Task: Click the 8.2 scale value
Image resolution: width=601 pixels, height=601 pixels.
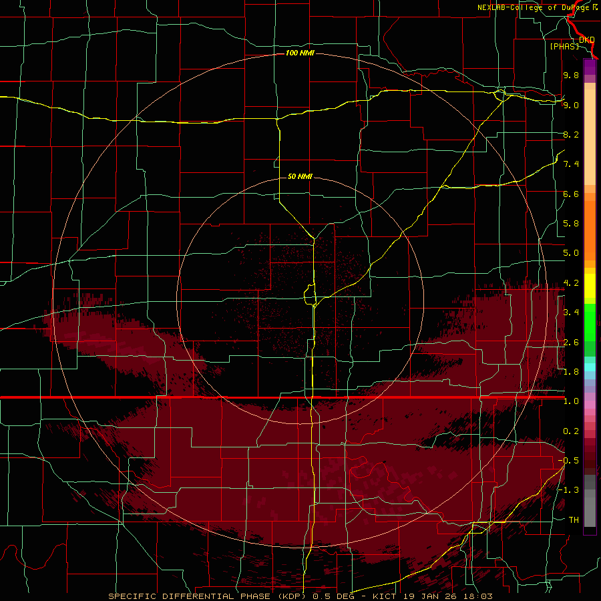Action: click(x=571, y=134)
